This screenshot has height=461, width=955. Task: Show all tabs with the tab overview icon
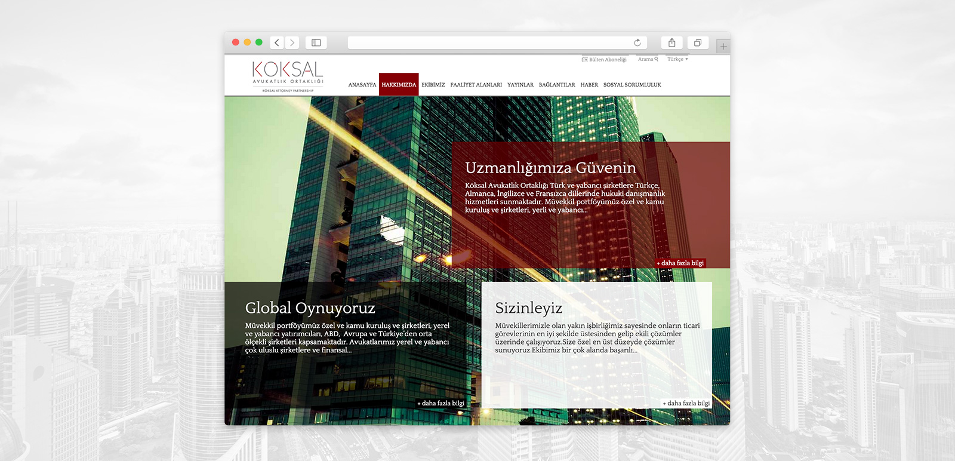point(698,42)
